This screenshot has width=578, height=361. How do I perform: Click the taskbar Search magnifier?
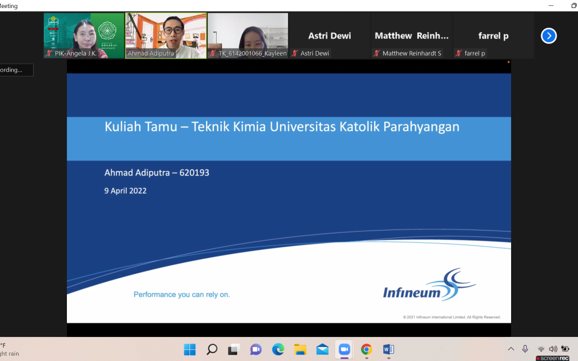(x=212, y=349)
